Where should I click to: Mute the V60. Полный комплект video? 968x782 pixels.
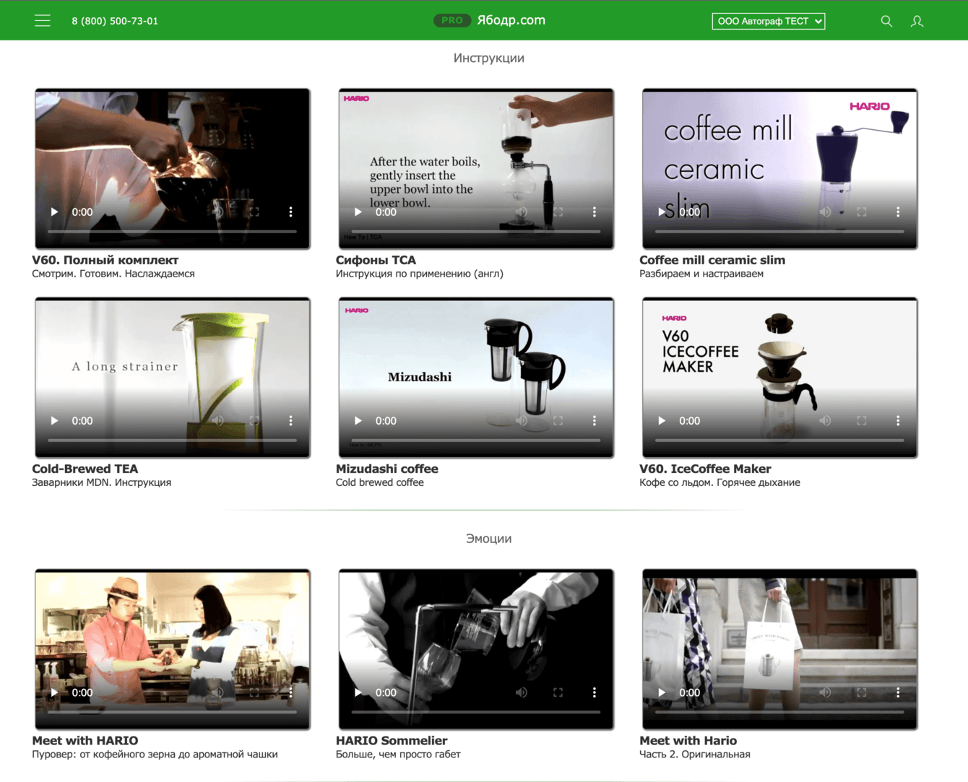pos(217,212)
